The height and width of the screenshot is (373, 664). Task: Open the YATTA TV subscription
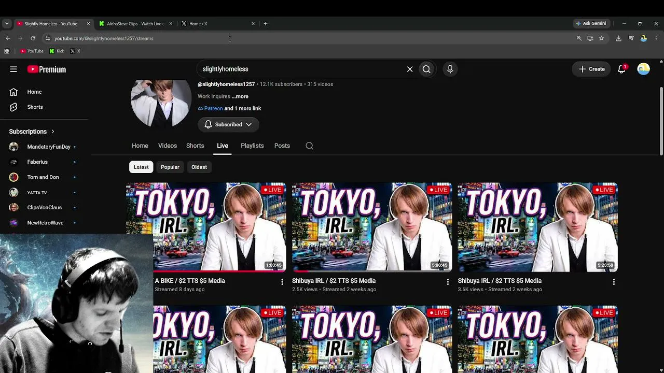tap(44, 192)
